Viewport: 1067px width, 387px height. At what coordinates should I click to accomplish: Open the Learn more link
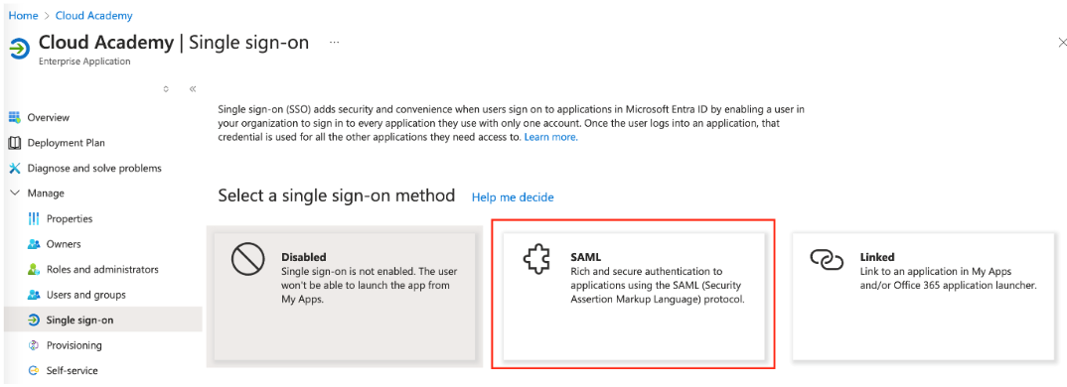tap(550, 137)
